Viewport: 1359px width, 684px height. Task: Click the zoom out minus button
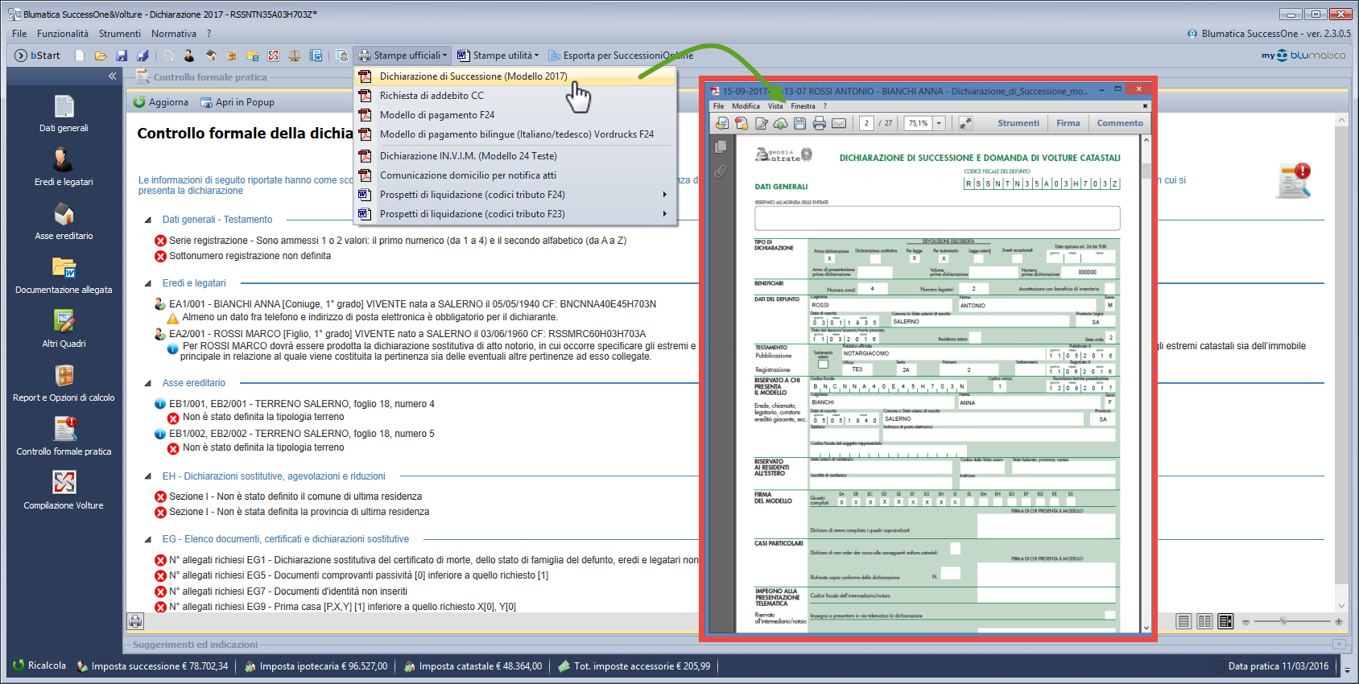tap(1245, 621)
